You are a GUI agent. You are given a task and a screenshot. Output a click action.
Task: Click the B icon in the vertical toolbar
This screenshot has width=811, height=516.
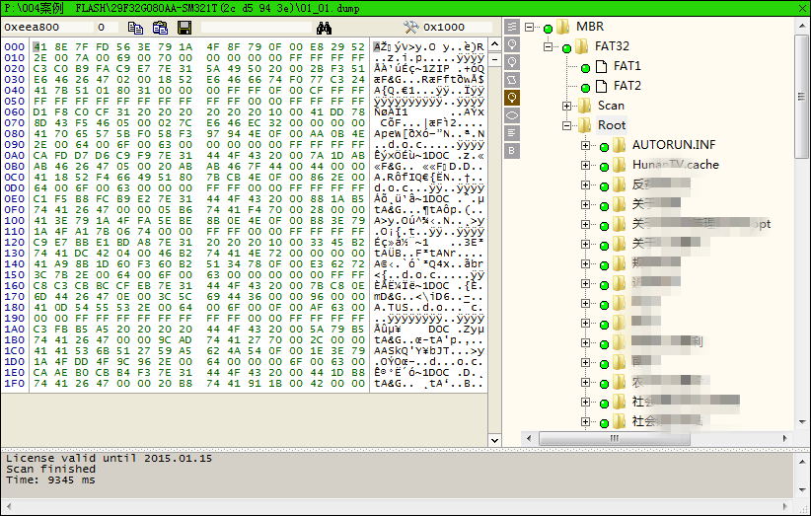(512, 150)
